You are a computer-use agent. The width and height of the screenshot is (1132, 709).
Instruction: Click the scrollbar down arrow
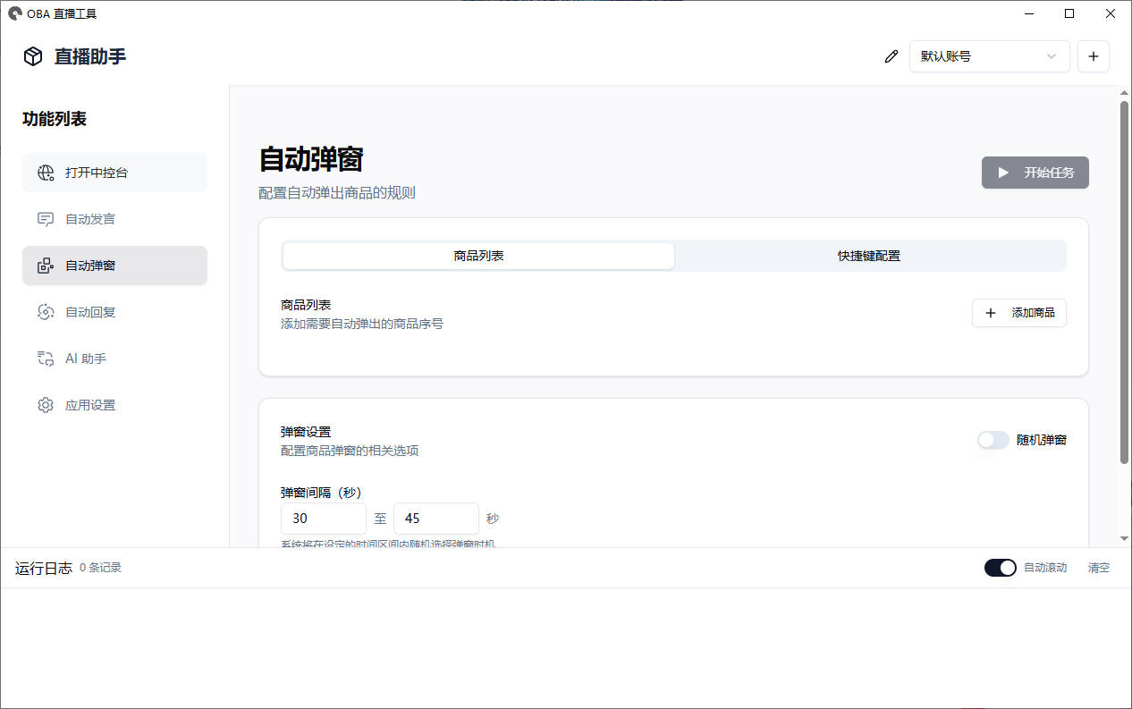pyautogui.click(x=1124, y=538)
